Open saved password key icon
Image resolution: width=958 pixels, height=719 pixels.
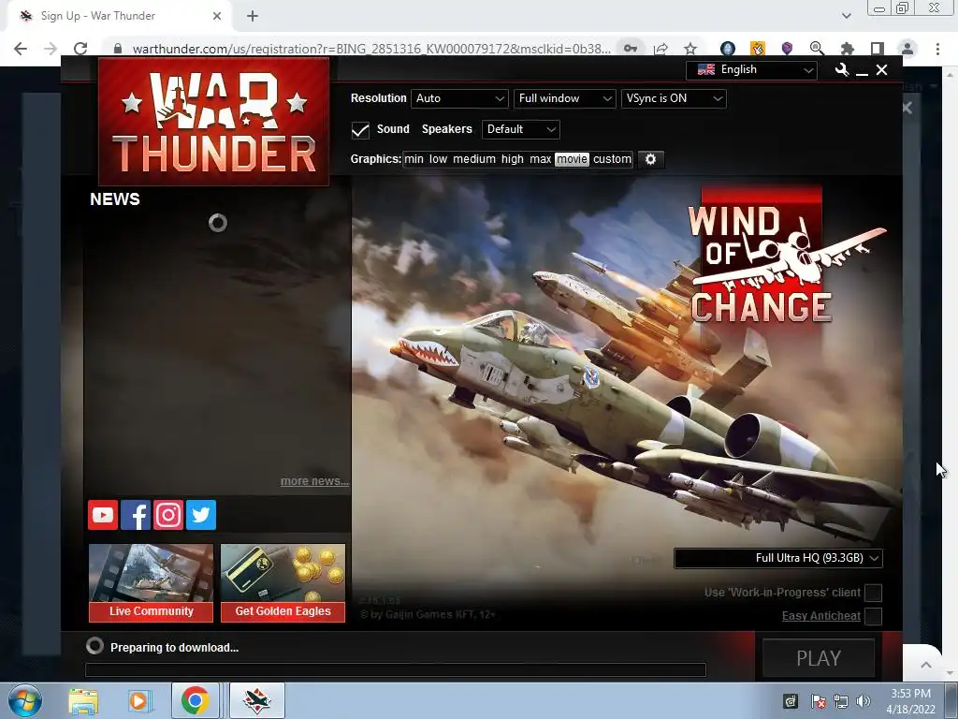[631, 49]
